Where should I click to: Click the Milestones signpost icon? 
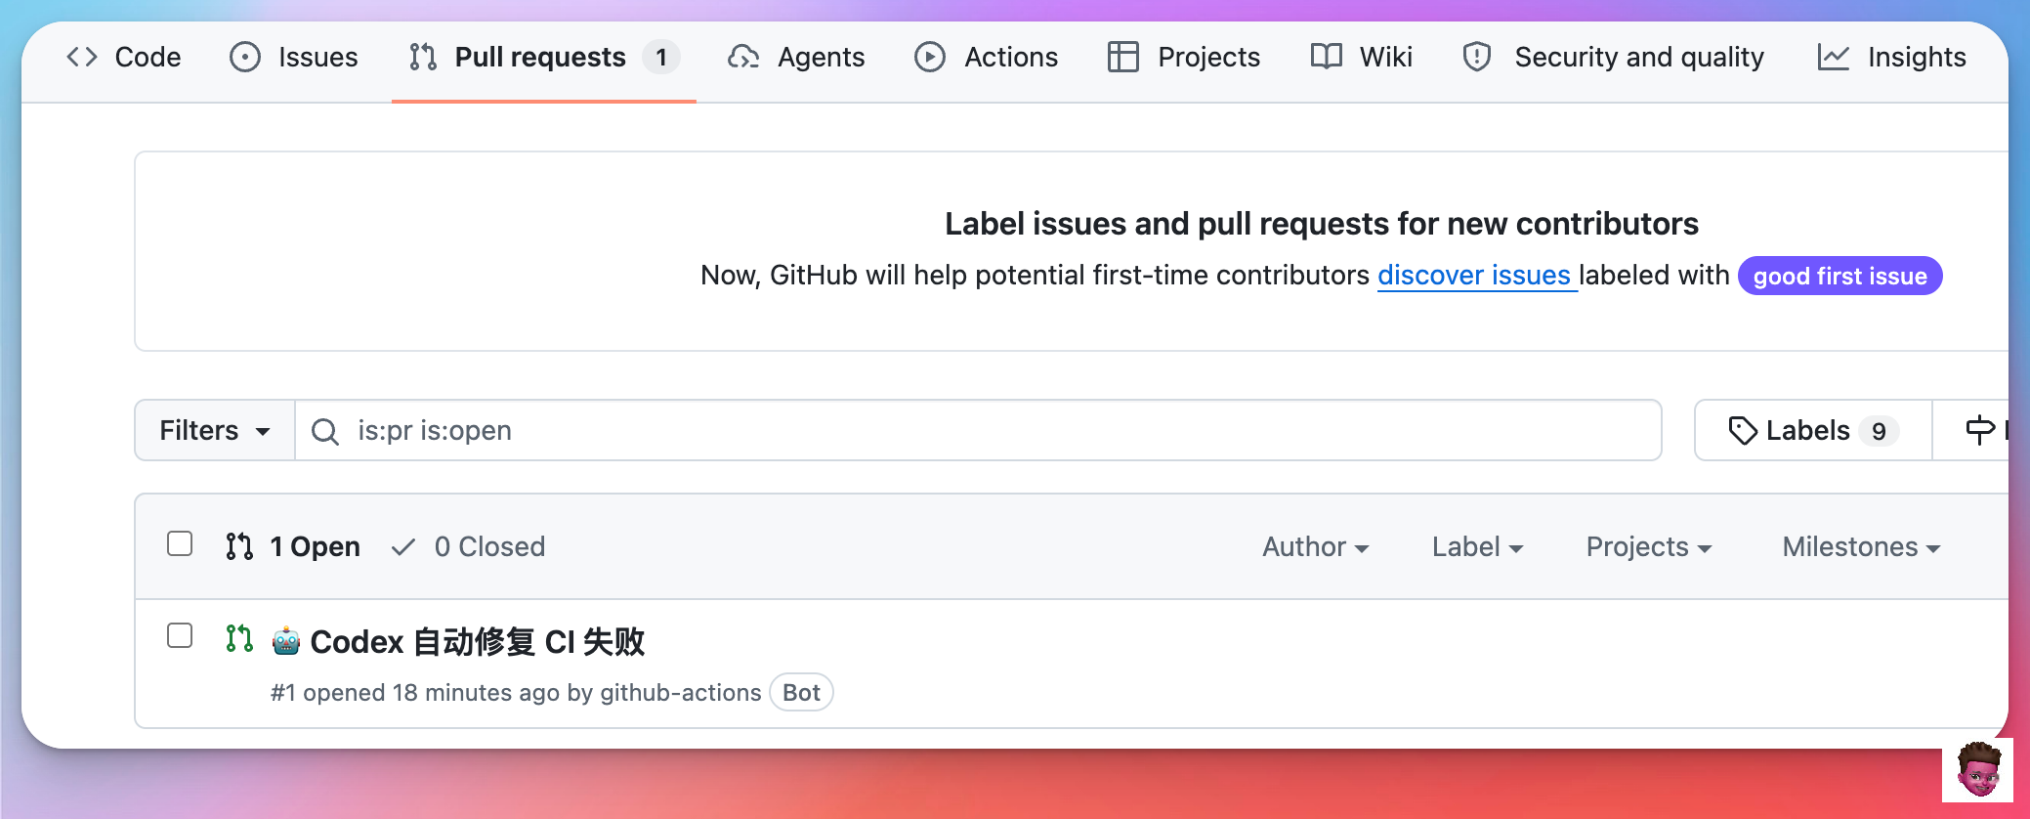pyautogui.click(x=1980, y=430)
